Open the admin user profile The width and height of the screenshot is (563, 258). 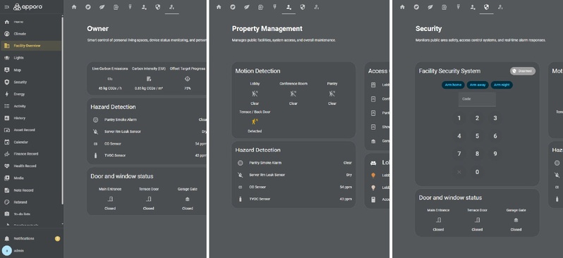(31, 250)
